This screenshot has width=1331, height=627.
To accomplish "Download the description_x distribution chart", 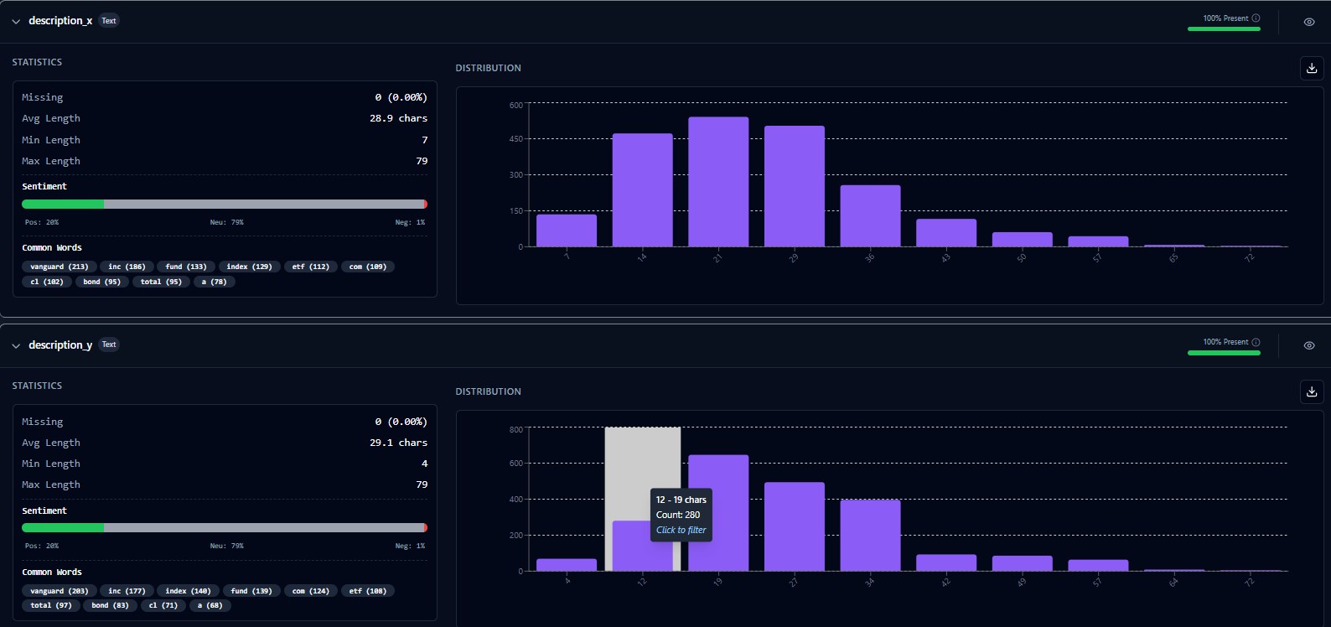I will tap(1312, 69).
